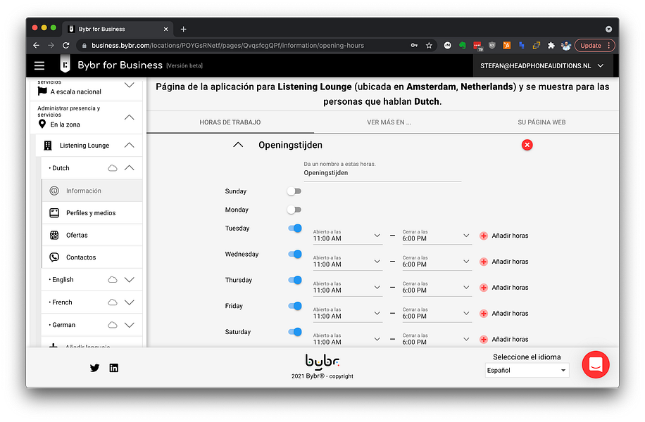This screenshot has height=422, width=645.
Task: Close the Bybr for Business tab
Action: [x=165, y=29]
